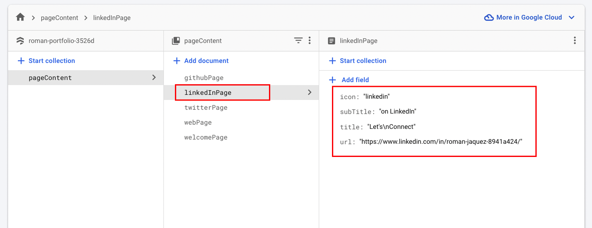
Task: Click the url field value
Action: pyautogui.click(x=440, y=142)
